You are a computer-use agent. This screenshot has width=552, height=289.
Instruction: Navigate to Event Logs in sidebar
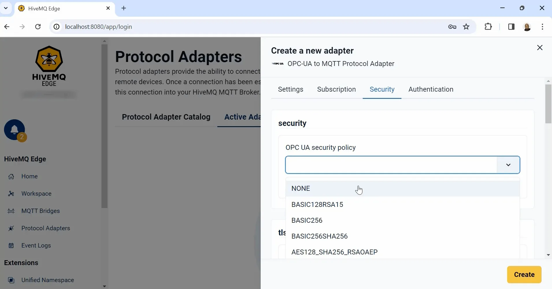36,245
